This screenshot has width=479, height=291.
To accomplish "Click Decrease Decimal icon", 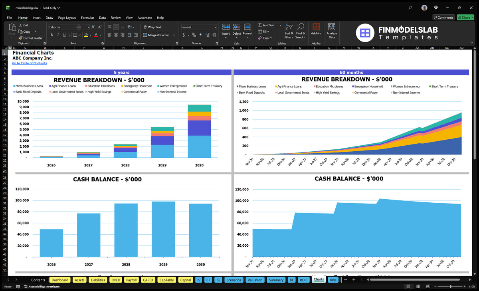I will [213, 35].
